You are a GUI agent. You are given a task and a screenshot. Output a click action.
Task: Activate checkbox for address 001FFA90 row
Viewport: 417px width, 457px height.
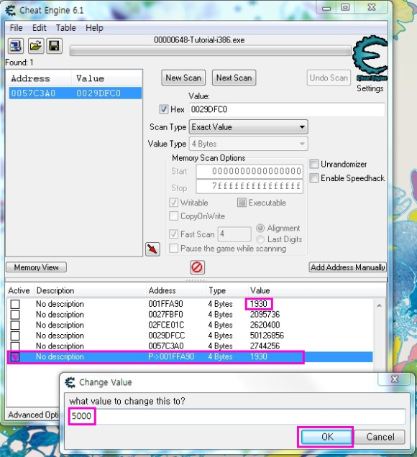pos(15,304)
